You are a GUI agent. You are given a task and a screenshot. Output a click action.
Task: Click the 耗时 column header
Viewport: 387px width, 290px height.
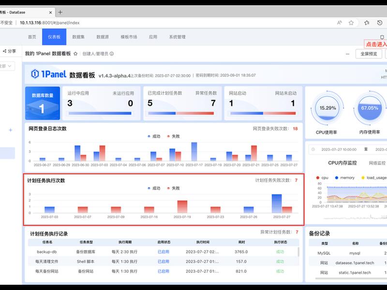pos(241,242)
